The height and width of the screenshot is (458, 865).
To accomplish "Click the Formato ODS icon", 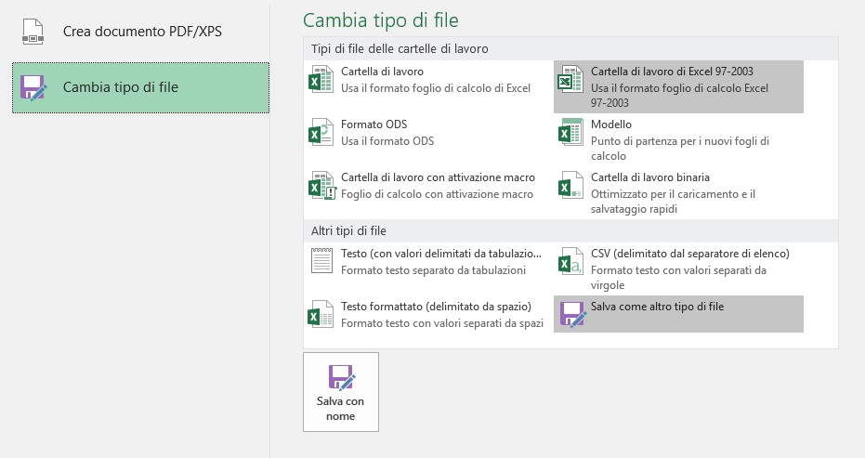I will tap(321, 133).
